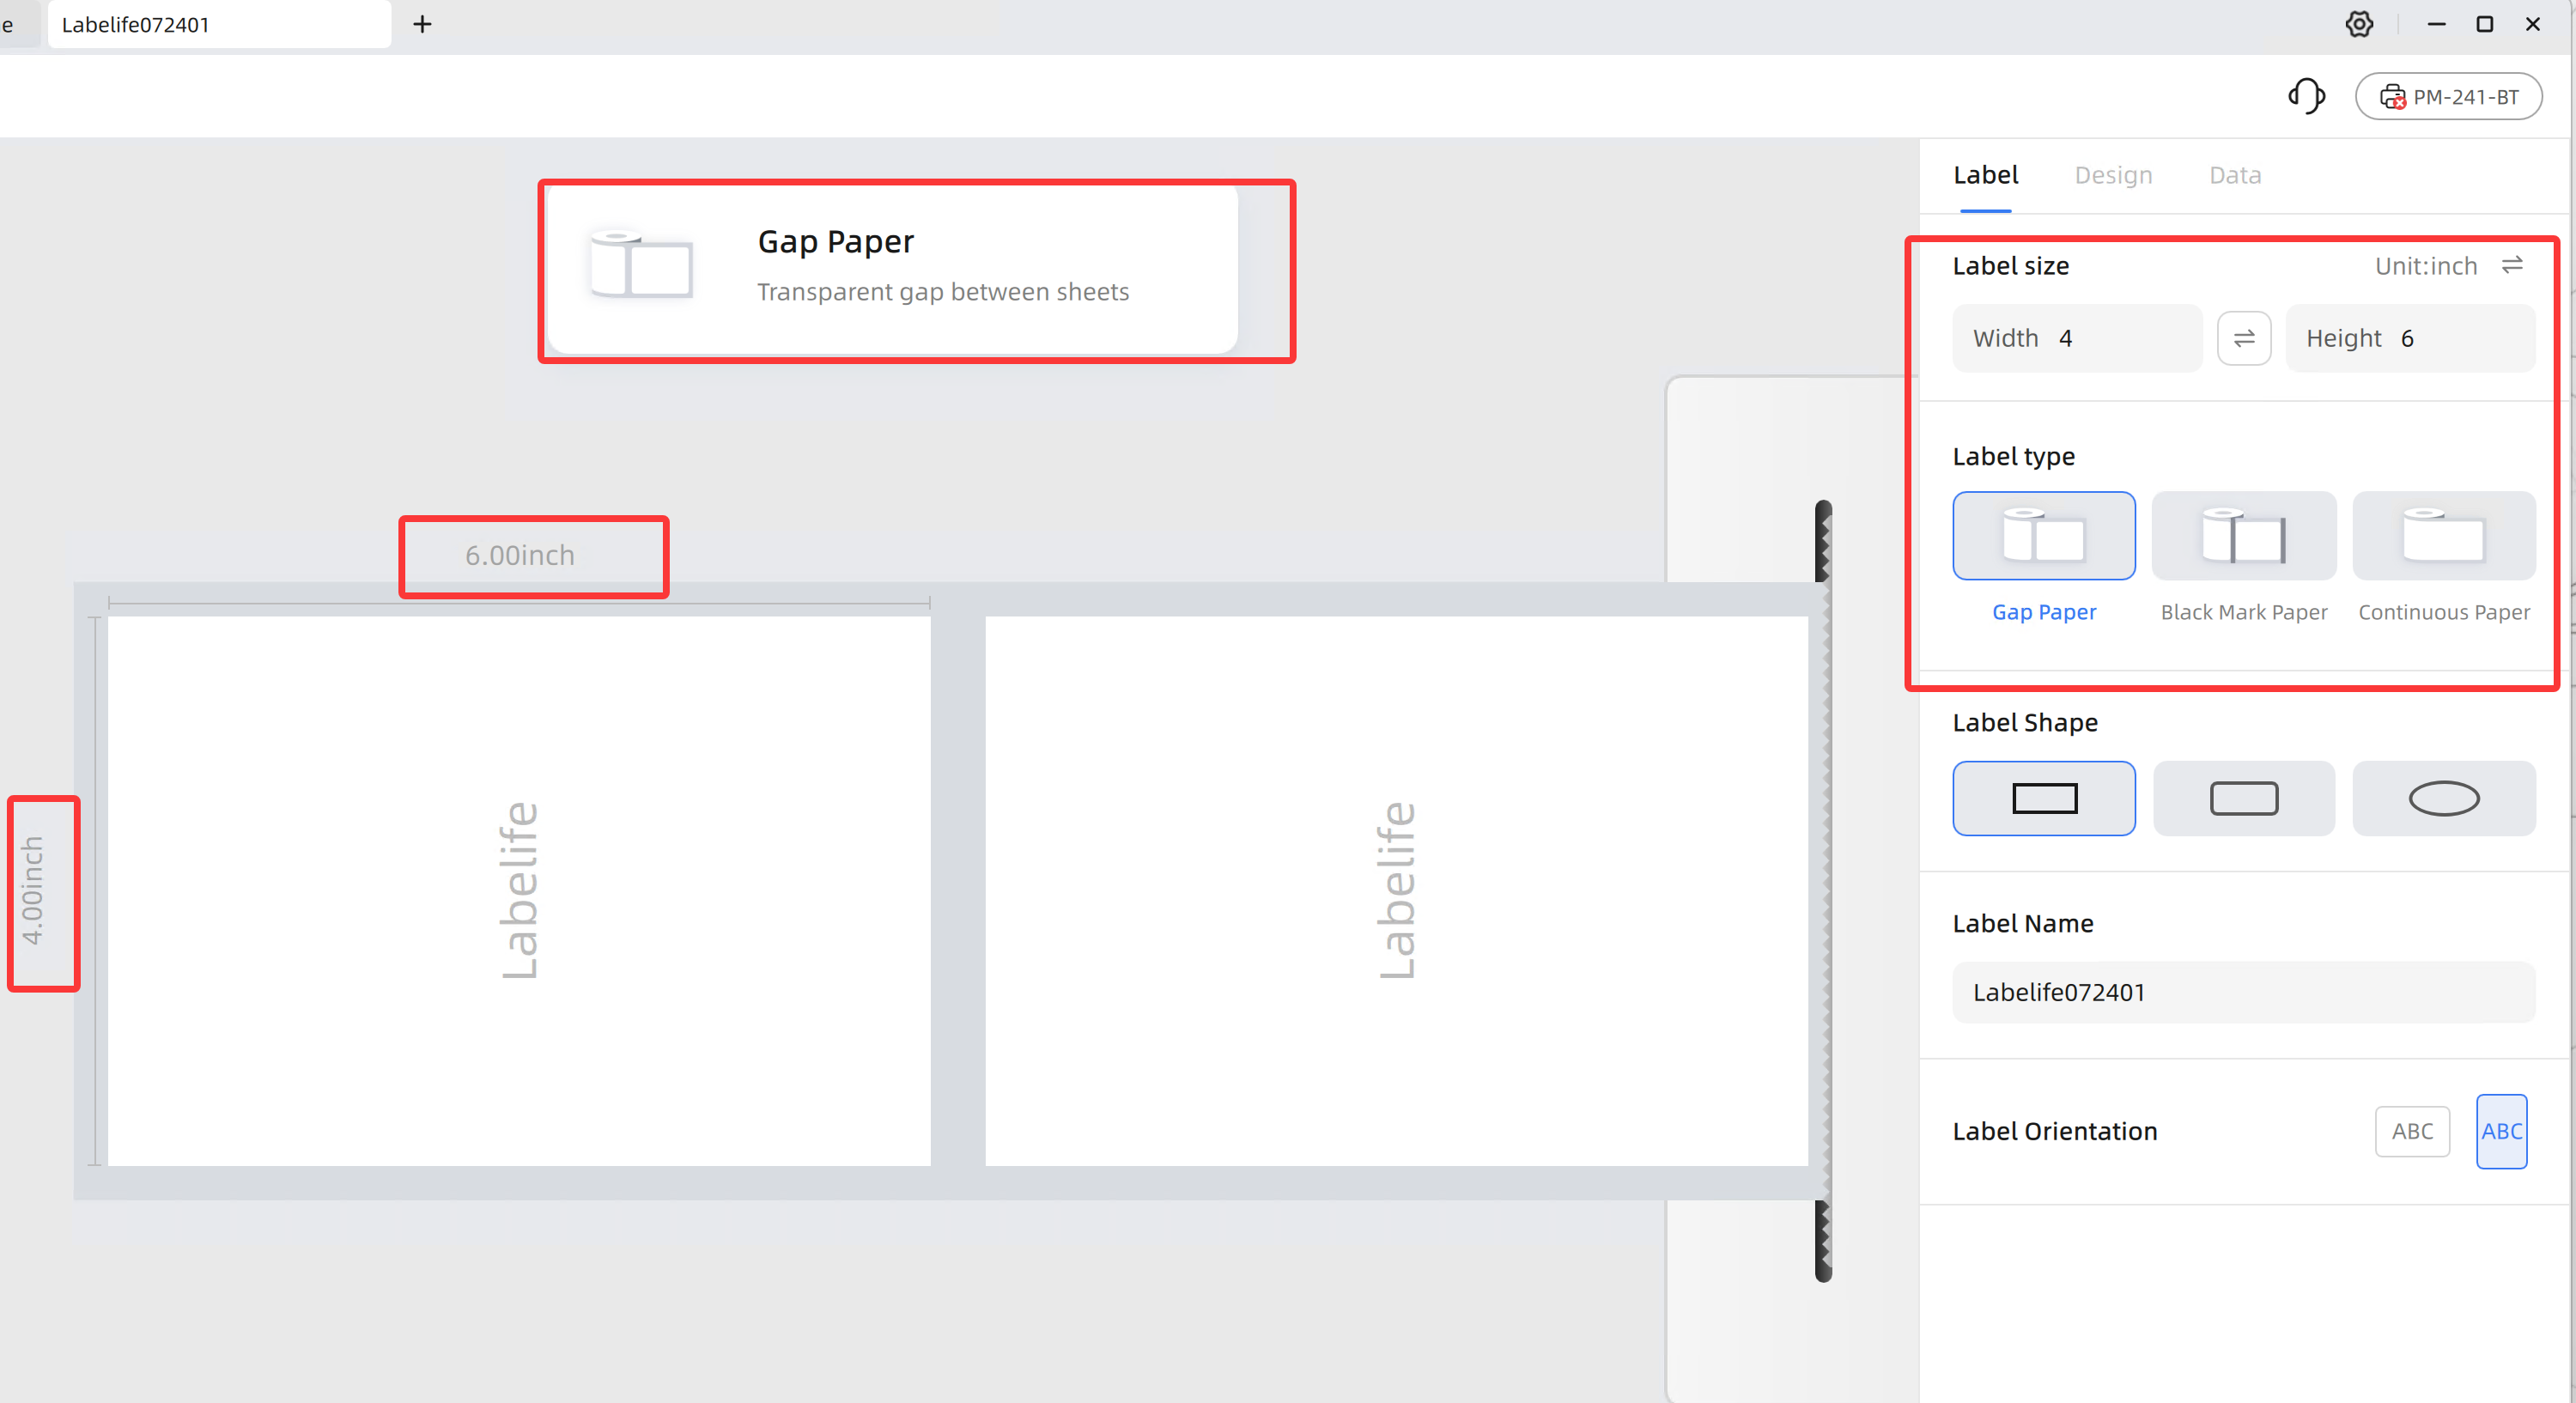
Task: Set rotated ABC label orientation
Action: click(2501, 1131)
